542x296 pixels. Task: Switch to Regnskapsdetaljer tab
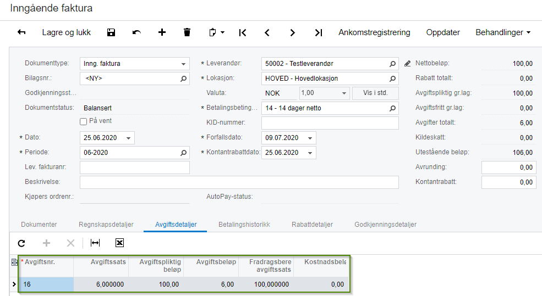(x=106, y=225)
